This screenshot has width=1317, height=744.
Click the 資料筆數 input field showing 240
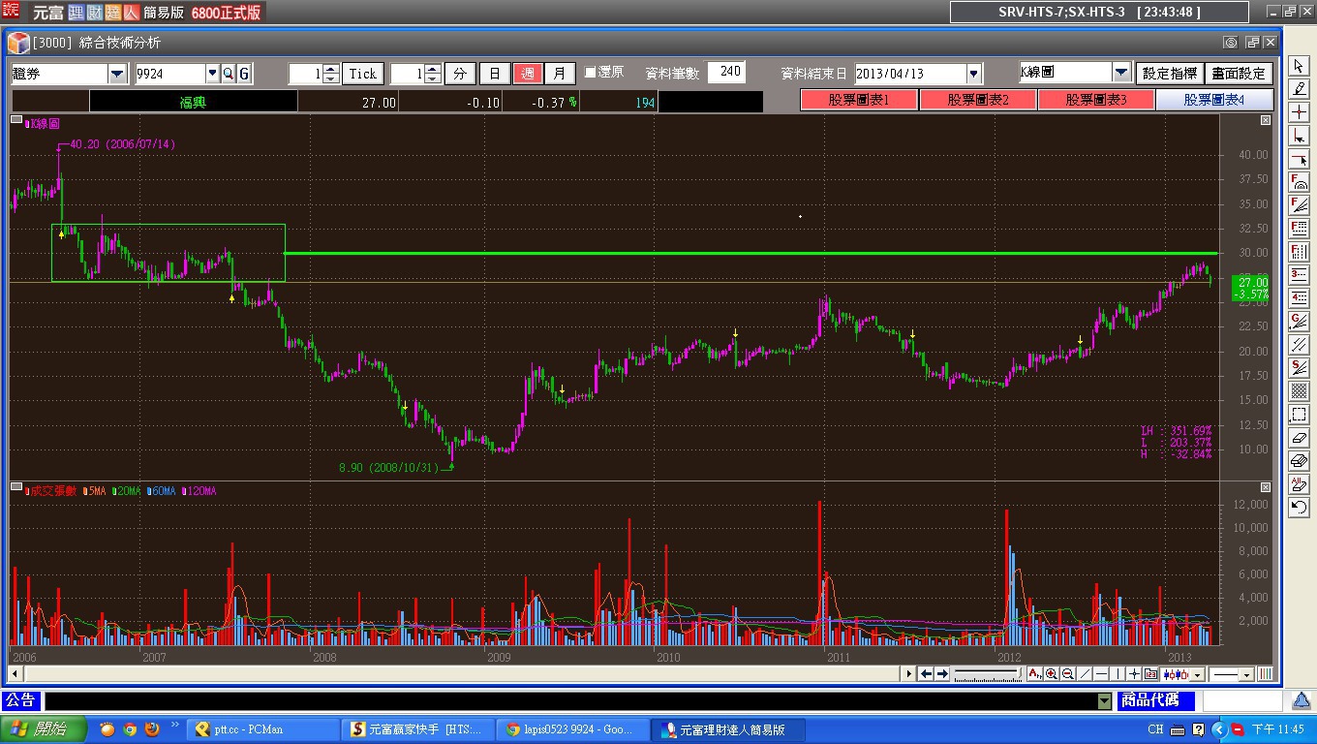pyautogui.click(x=726, y=73)
